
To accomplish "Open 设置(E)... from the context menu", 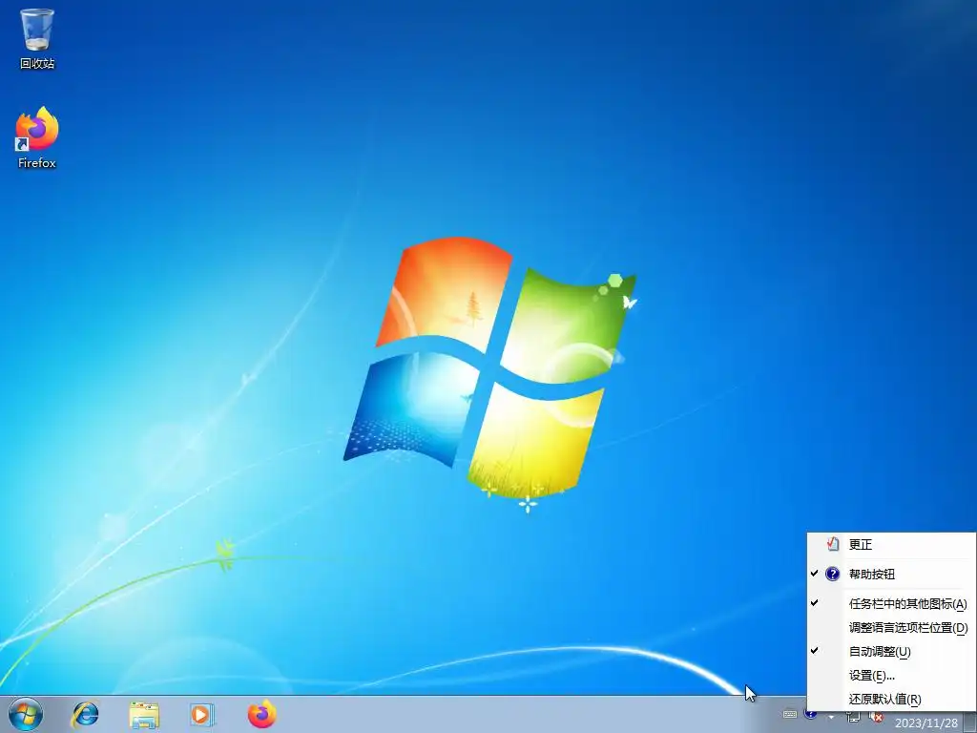I will pos(891,675).
